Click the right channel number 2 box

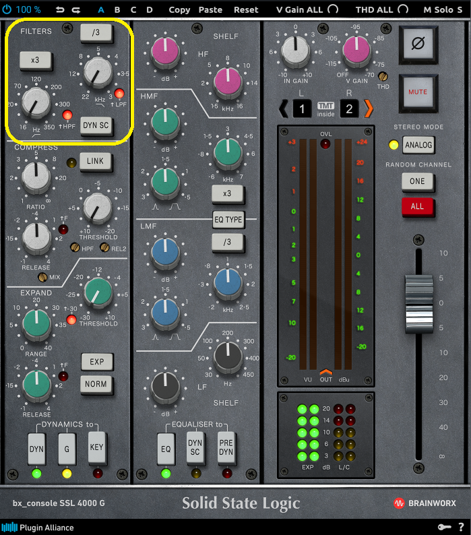pos(349,109)
